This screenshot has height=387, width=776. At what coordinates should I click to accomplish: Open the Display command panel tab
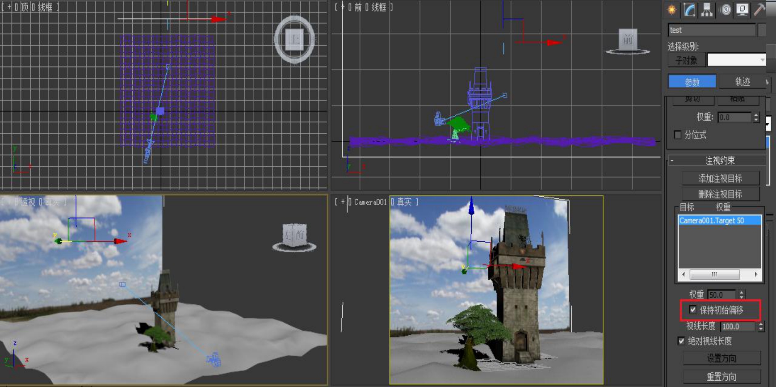tap(742, 9)
